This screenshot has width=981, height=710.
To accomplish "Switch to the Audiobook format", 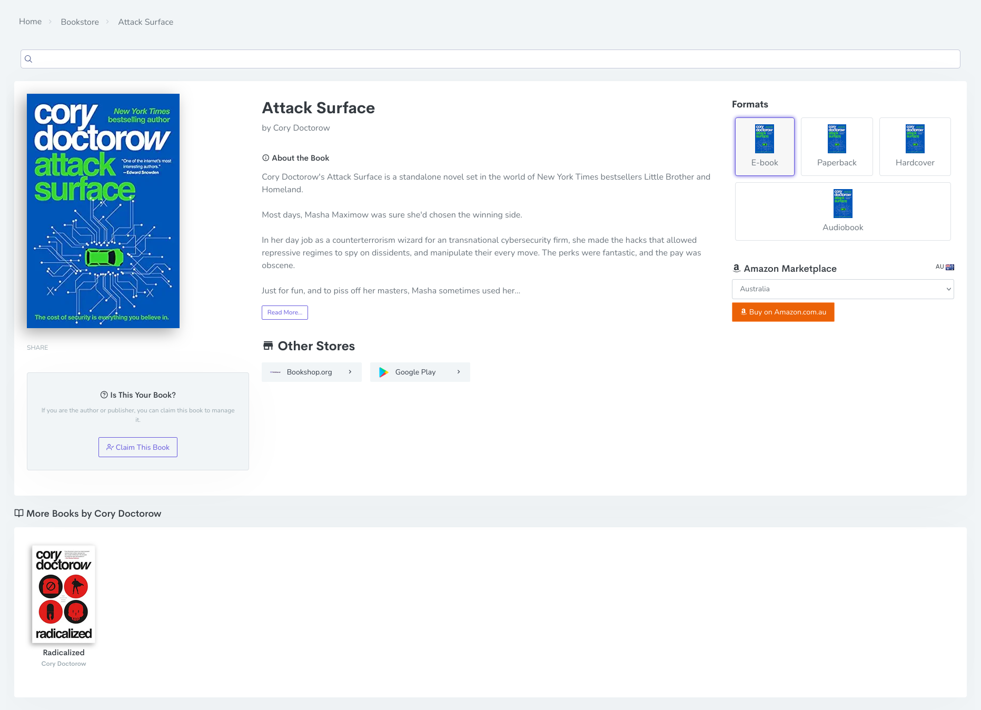I will 843,211.
